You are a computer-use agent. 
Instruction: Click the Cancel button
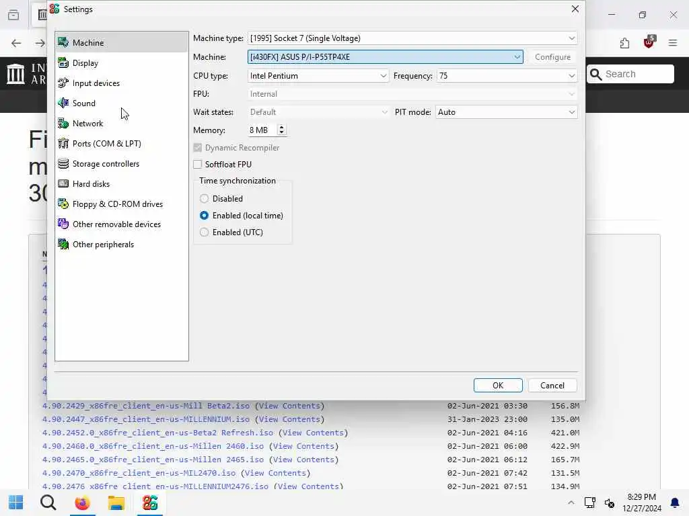pyautogui.click(x=552, y=385)
